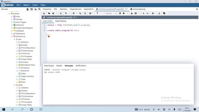The image size is (199, 112).
Task: Click the Commit transaction icon
Action: coord(143,13)
